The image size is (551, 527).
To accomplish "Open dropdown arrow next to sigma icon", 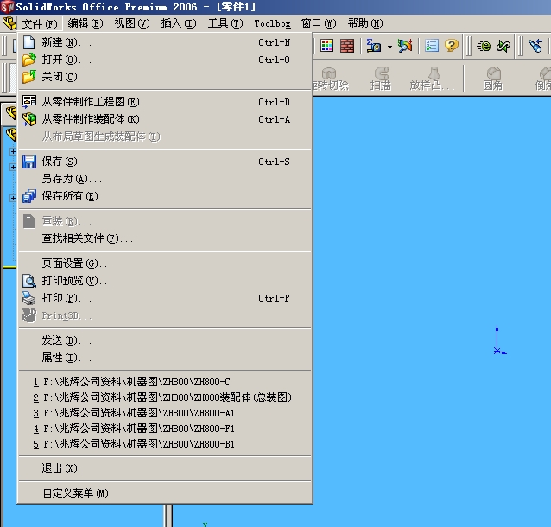I will (389, 47).
